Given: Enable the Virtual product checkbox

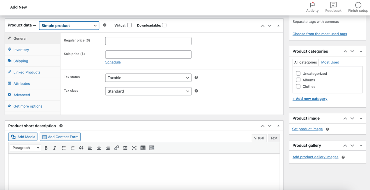Looking at the screenshot, I should pos(129,25).
